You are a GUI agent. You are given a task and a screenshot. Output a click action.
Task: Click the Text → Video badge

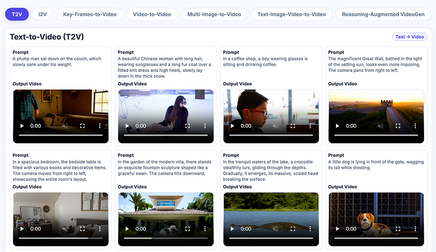(409, 37)
